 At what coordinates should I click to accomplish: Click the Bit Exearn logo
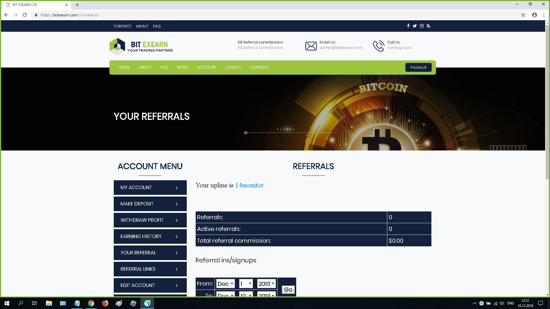(x=141, y=46)
